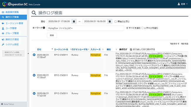Click the video camera icon beside エージェント管理
Viewport: 191px width, 107px height.
click(x=3, y=23)
